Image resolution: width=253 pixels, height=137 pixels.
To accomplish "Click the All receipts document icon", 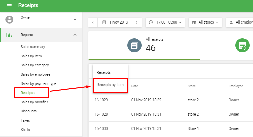I will 134,45.
